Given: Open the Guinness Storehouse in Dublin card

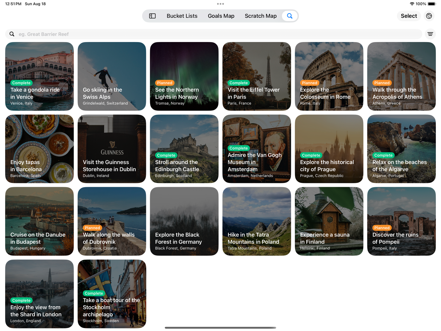Looking at the screenshot, I should (x=112, y=149).
